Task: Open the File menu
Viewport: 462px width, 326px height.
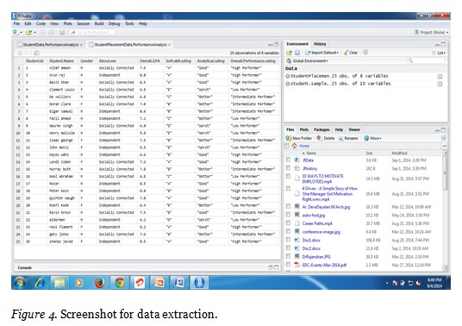Action: [16, 23]
